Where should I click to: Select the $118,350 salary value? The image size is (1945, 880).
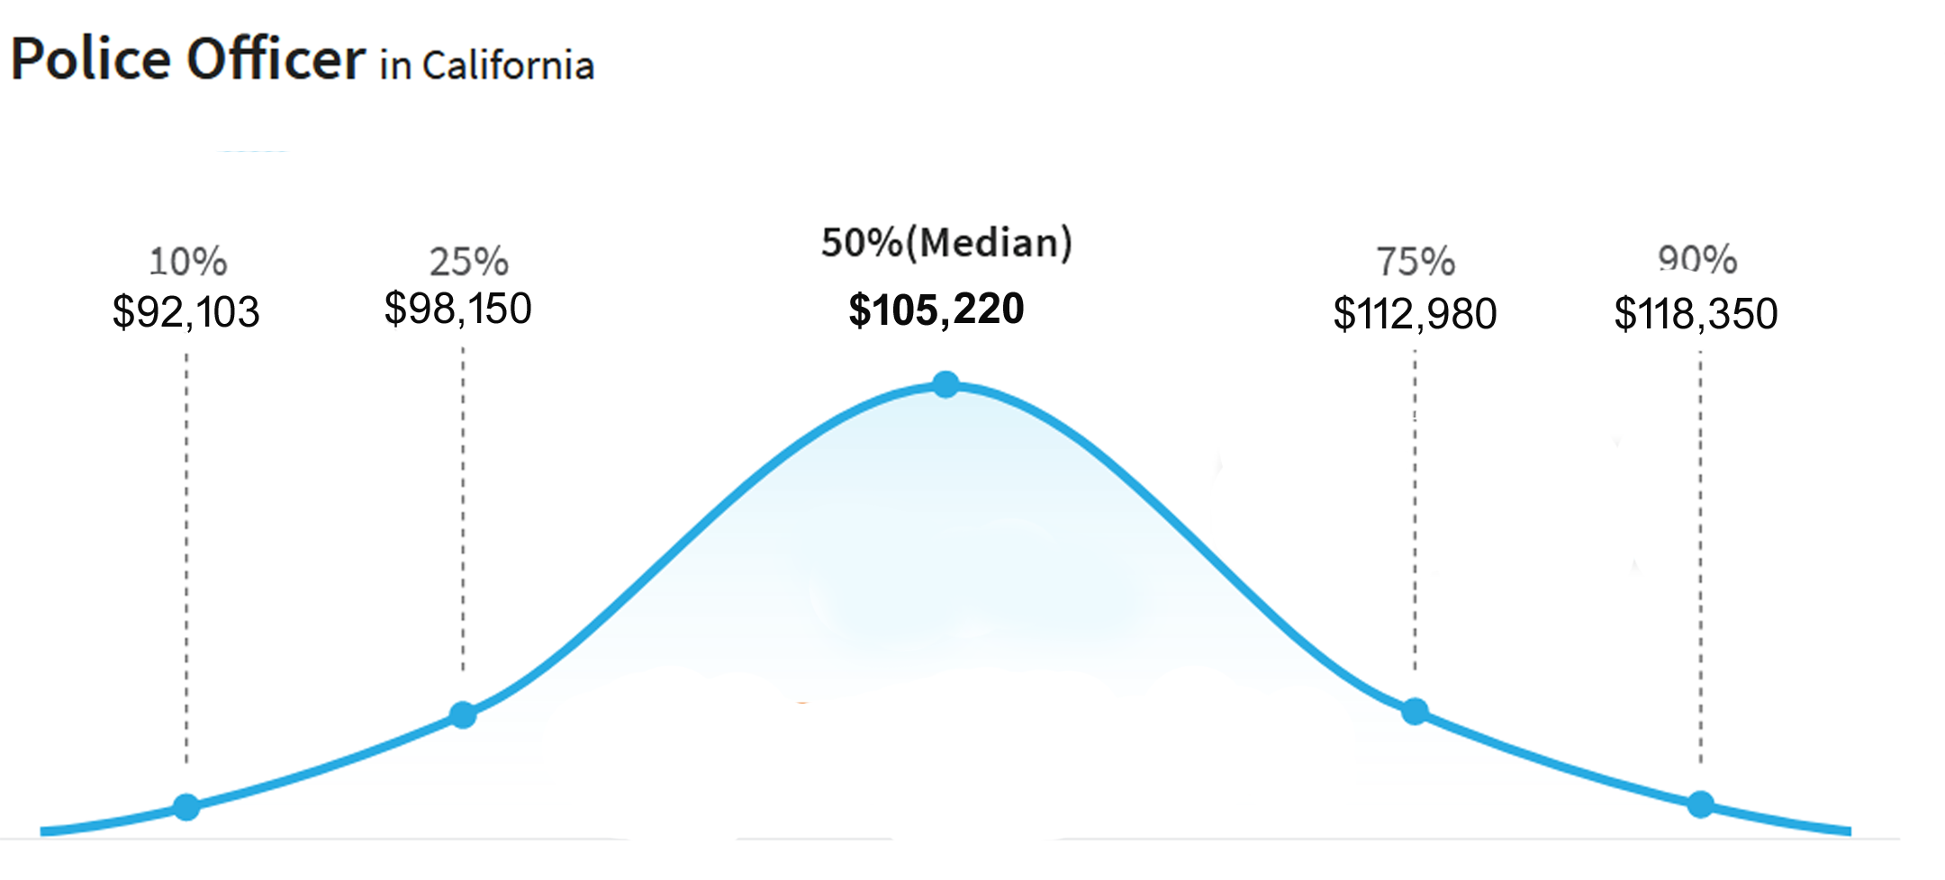1696,314
